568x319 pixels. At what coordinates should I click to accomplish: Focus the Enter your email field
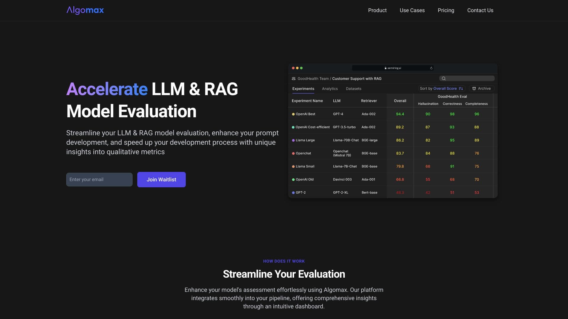99,180
